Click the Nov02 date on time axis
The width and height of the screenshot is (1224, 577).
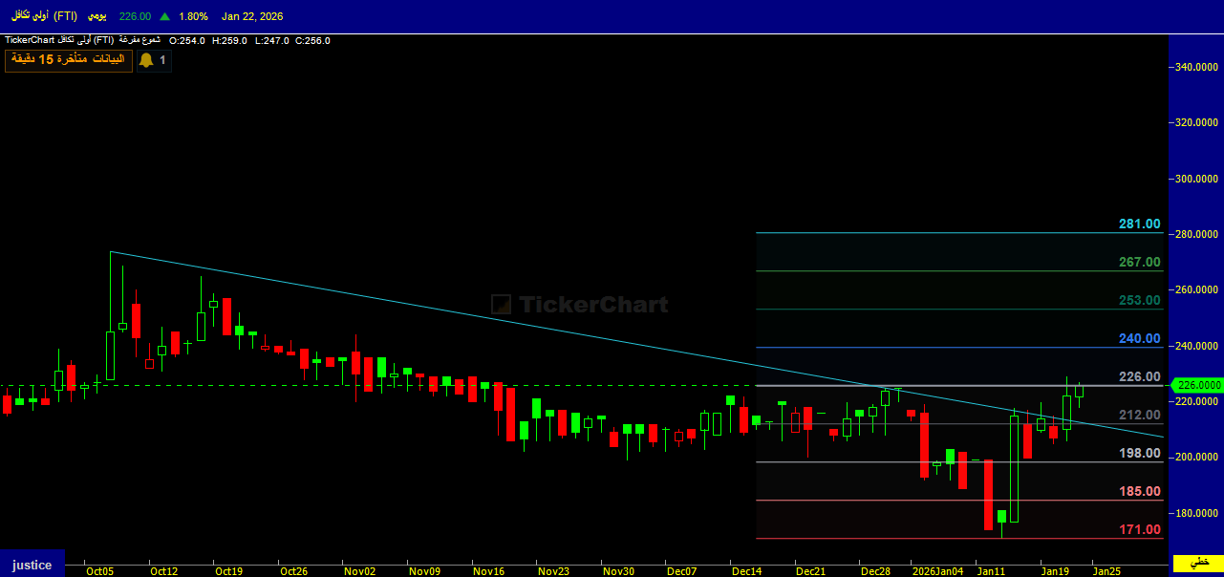(359, 571)
